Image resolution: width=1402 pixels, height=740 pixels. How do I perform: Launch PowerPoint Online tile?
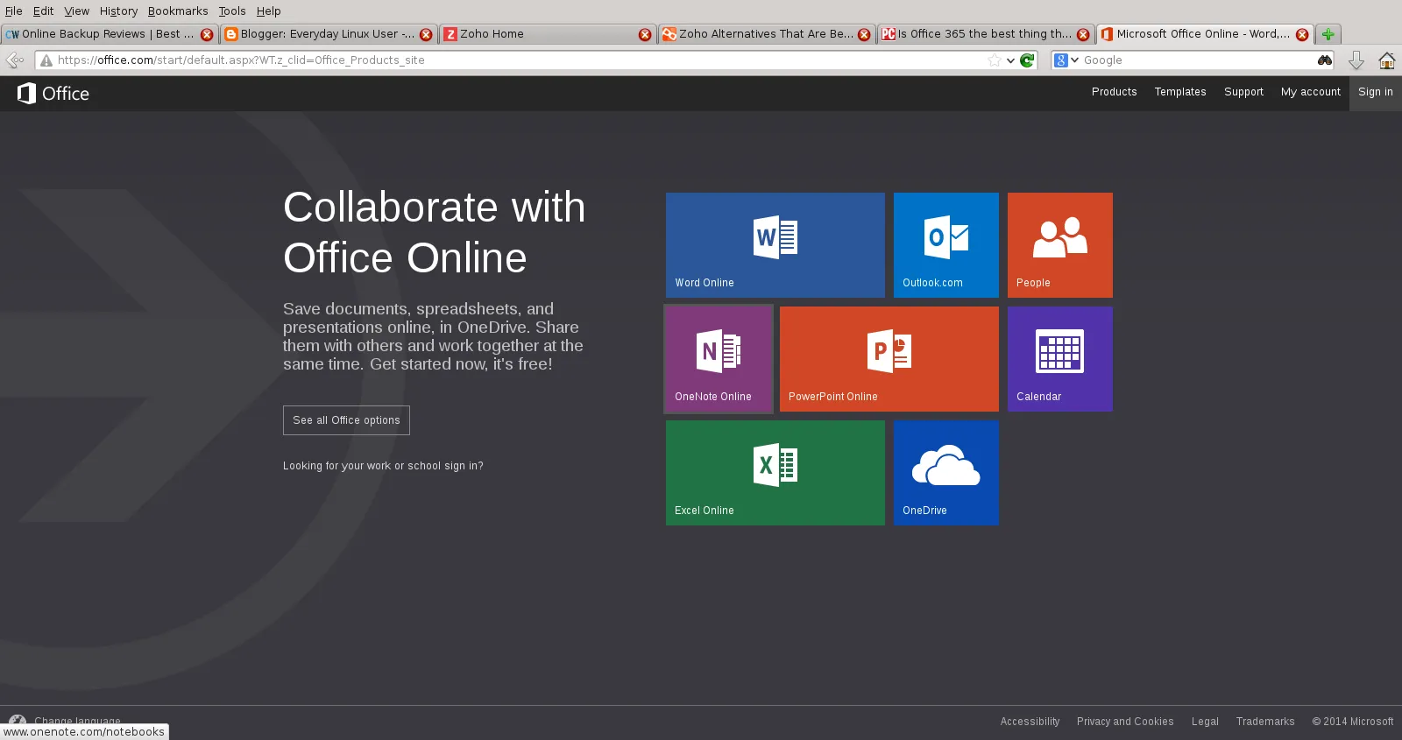[x=889, y=359]
